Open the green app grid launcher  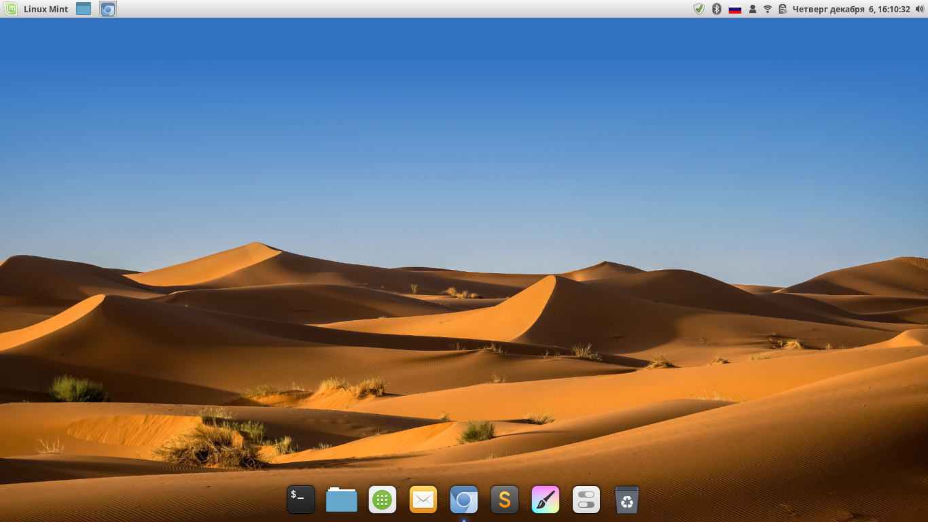[x=382, y=500]
